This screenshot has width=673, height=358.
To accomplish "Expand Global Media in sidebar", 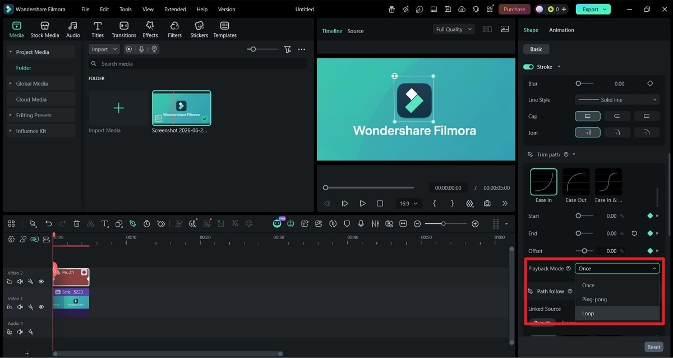I will coord(40,84).
